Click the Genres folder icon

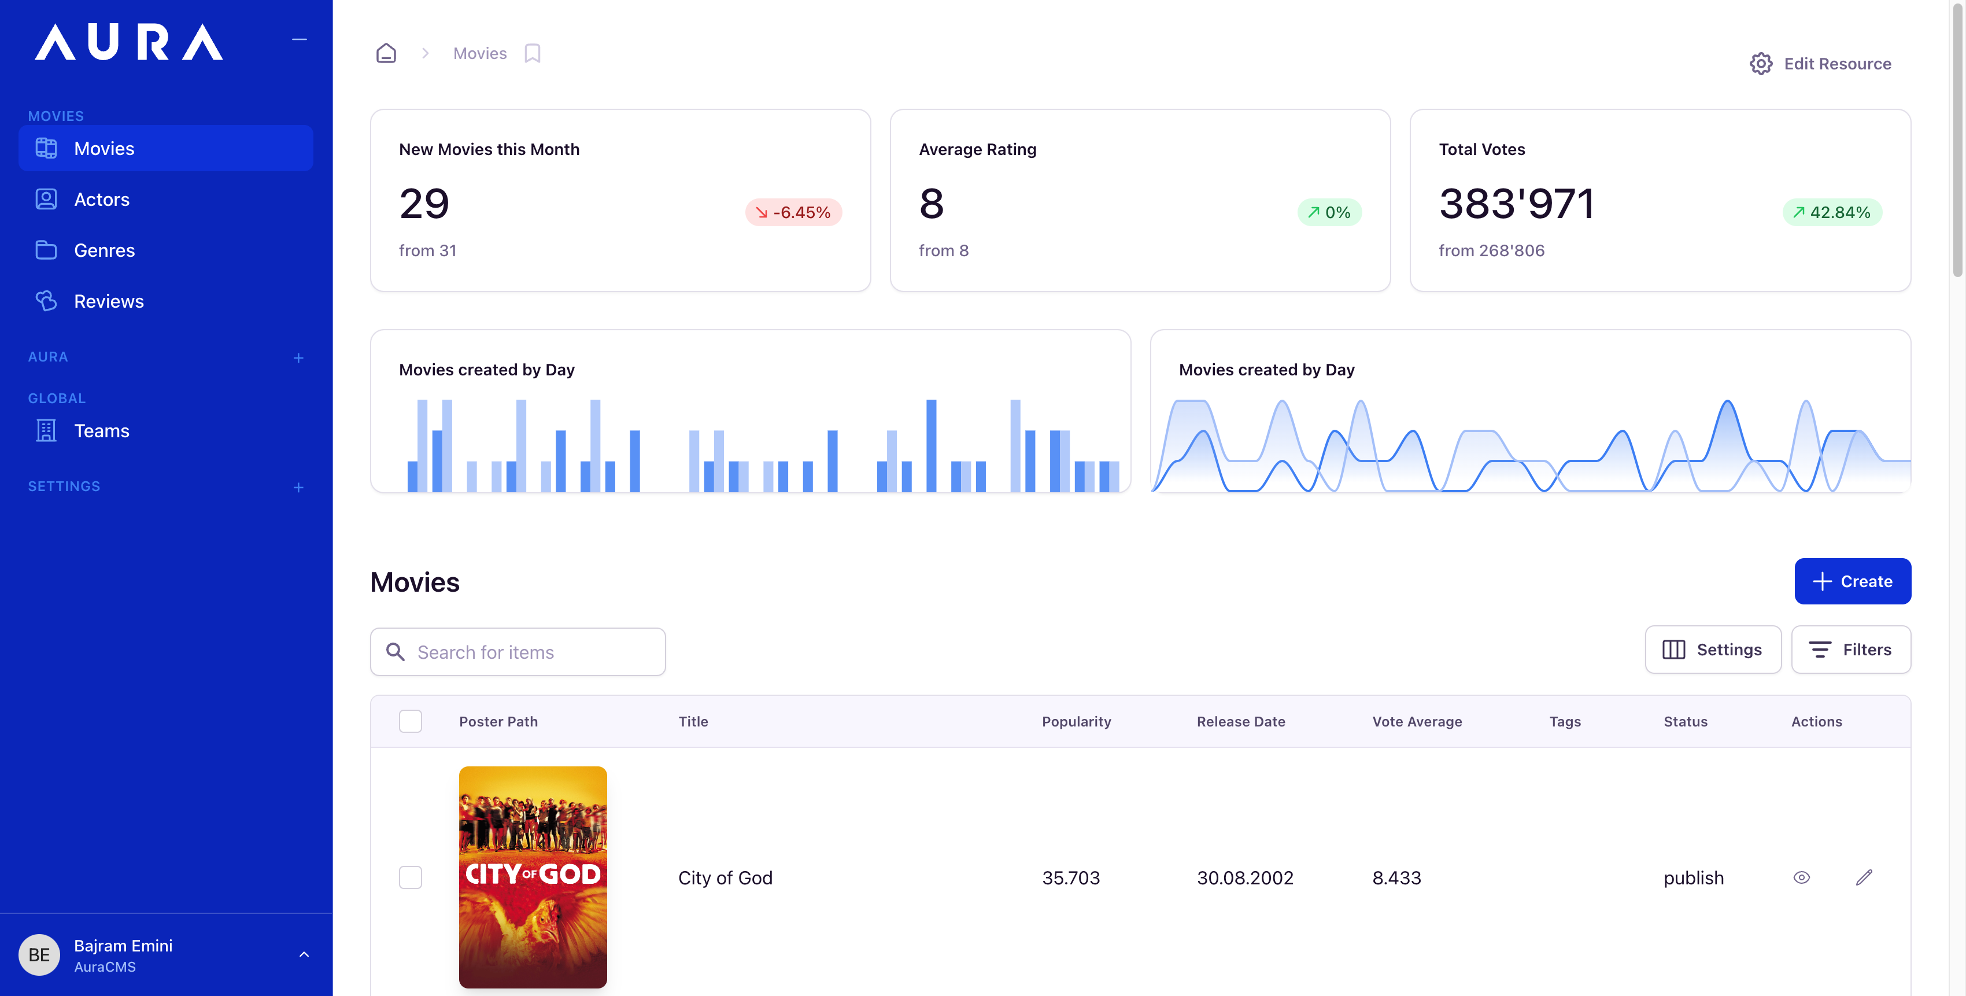(46, 249)
